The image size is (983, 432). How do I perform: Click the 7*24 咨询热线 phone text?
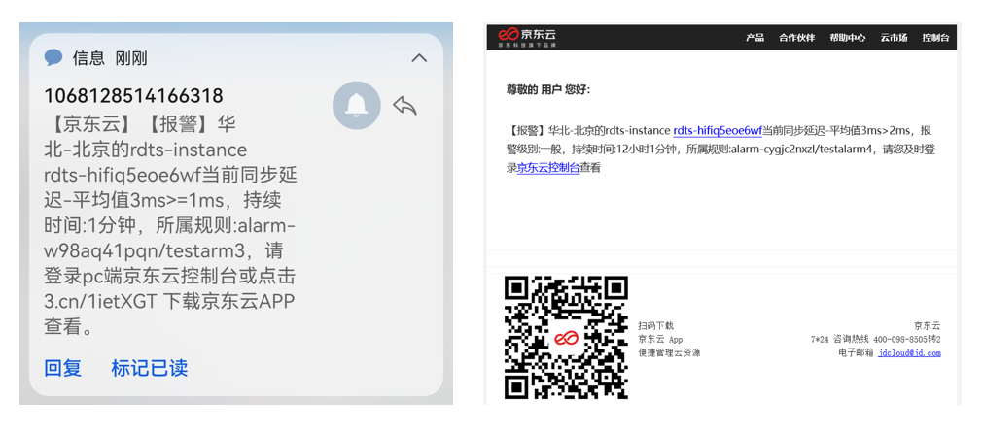point(876,340)
